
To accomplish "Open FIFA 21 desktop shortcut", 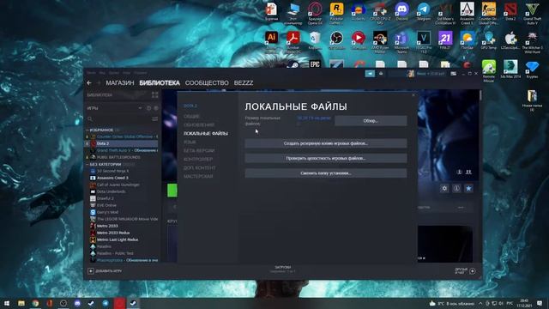I will tap(445, 39).
